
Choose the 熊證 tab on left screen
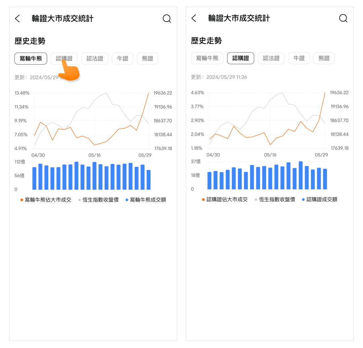tap(148, 58)
